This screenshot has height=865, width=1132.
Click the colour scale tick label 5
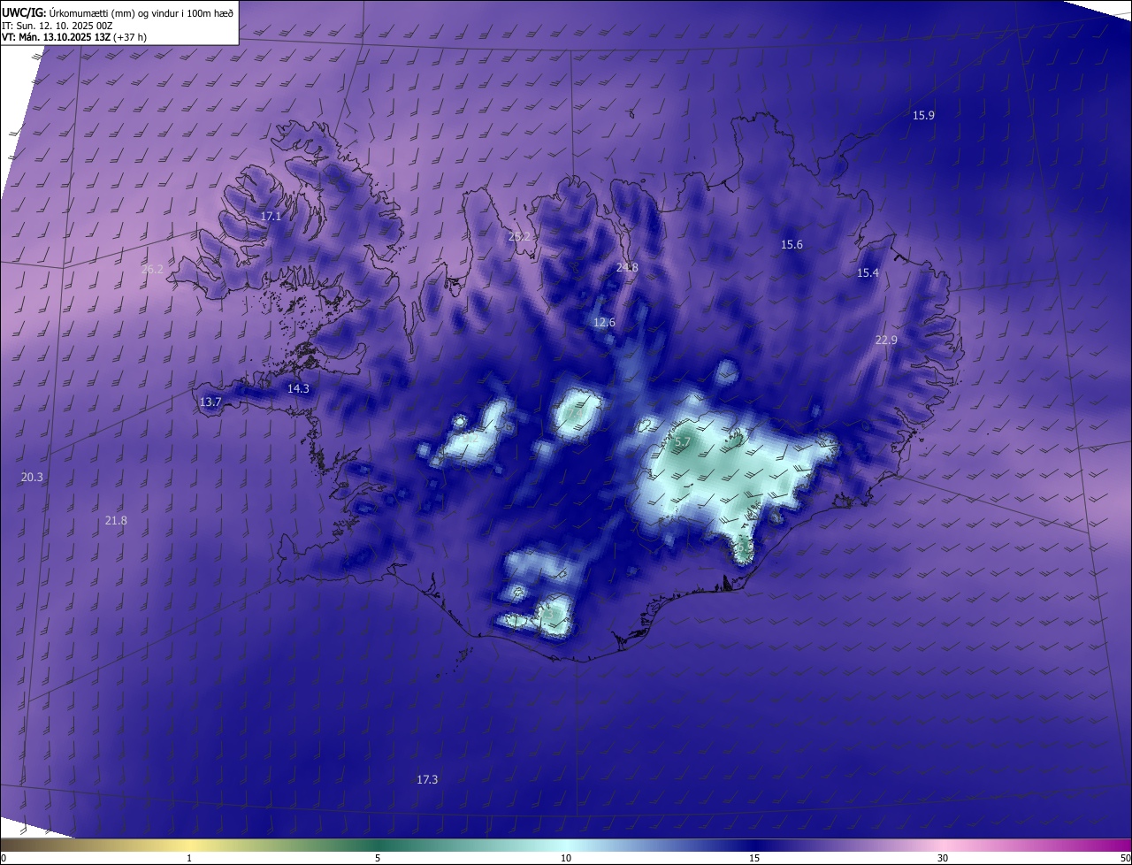378,858
